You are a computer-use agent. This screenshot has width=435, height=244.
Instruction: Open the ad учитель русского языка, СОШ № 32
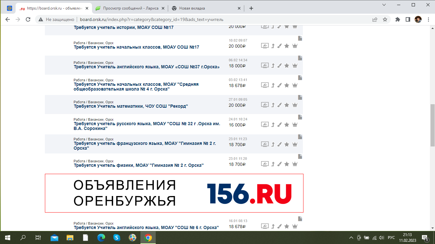point(147,126)
